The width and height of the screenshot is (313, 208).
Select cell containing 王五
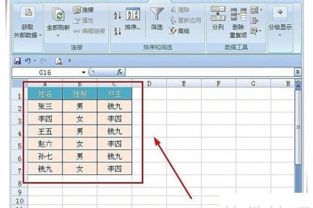(x=45, y=132)
